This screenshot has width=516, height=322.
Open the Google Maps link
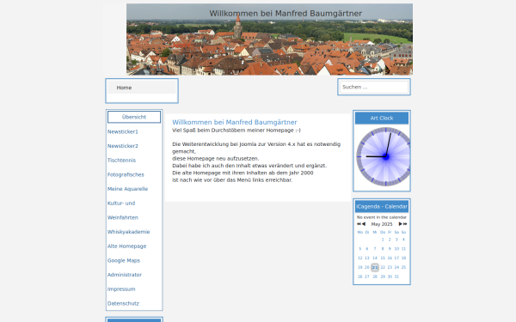pos(124,260)
